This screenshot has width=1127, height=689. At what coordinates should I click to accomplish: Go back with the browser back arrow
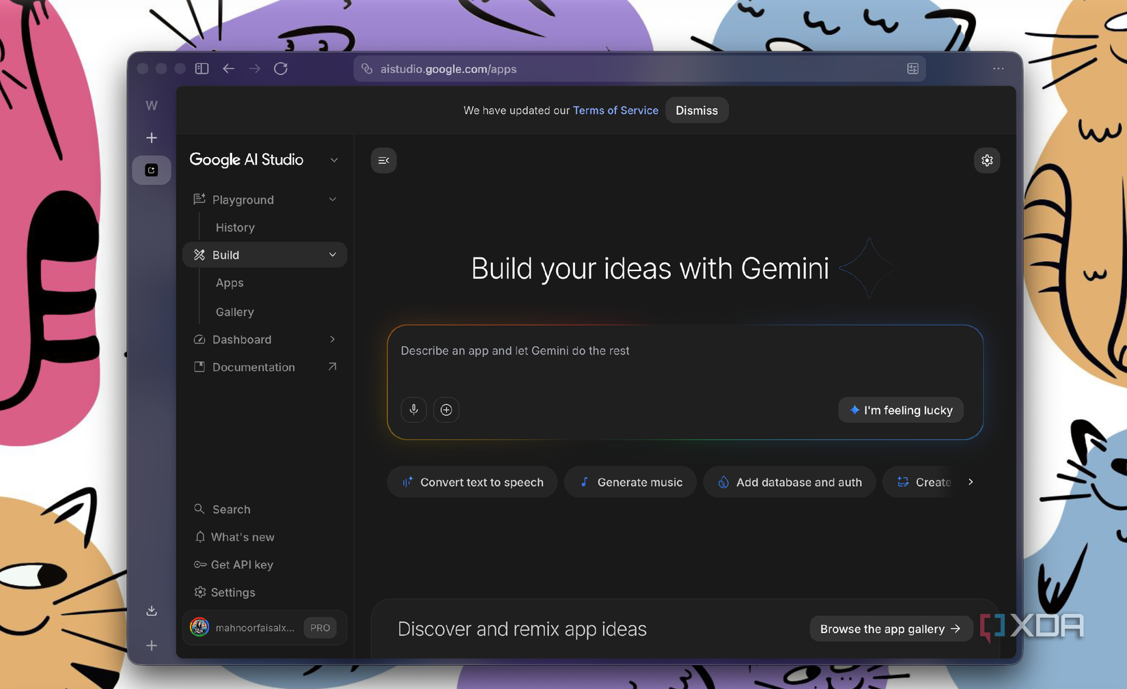pos(228,68)
